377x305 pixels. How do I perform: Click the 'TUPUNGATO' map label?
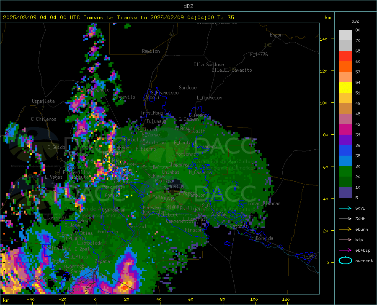coord(75,239)
